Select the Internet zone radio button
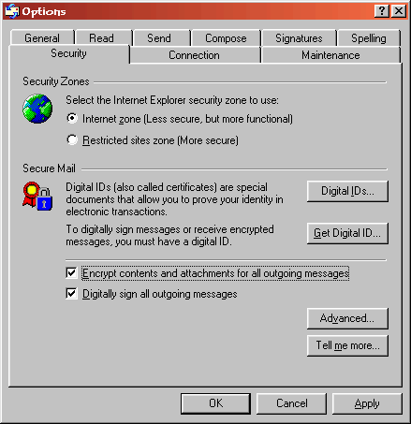 coord(72,118)
